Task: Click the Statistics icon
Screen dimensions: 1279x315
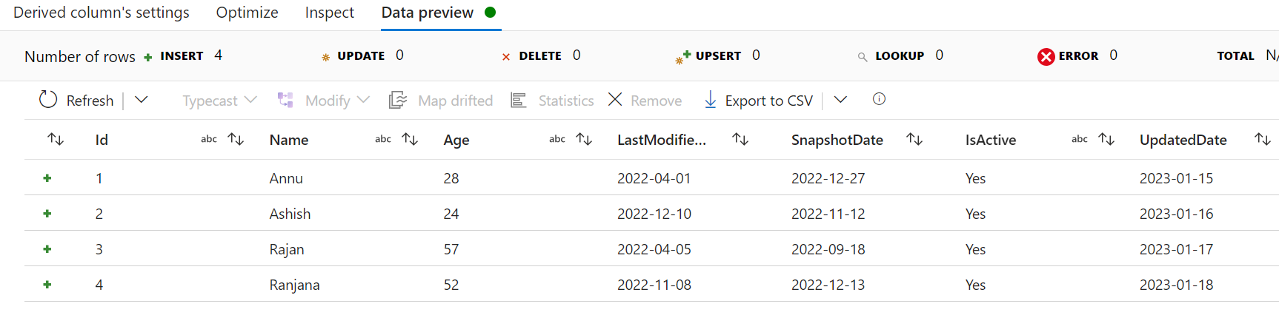Action: tap(519, 100)
